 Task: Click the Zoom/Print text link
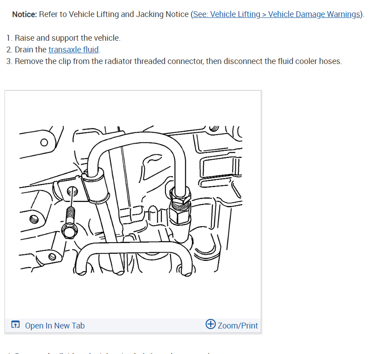[238, 325]
